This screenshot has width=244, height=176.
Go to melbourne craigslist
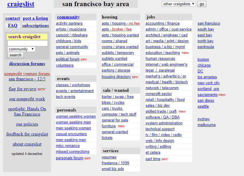point(206,125)
